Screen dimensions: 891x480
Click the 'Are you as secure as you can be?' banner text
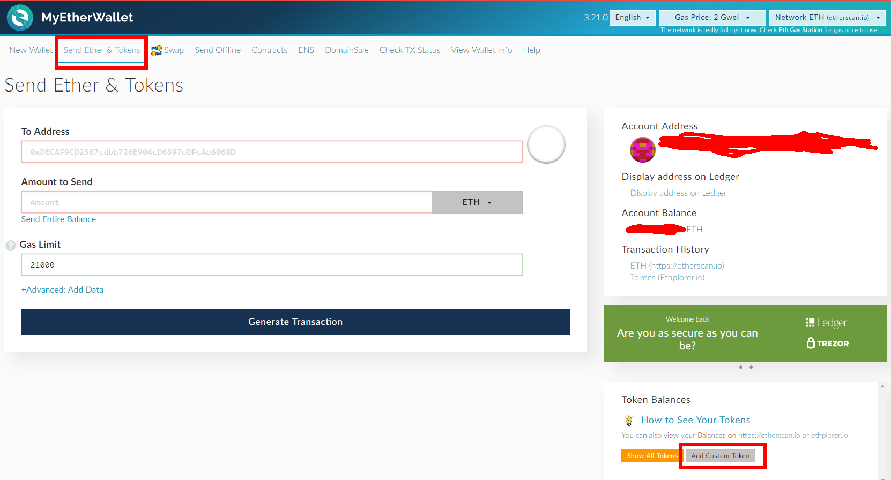687,339
